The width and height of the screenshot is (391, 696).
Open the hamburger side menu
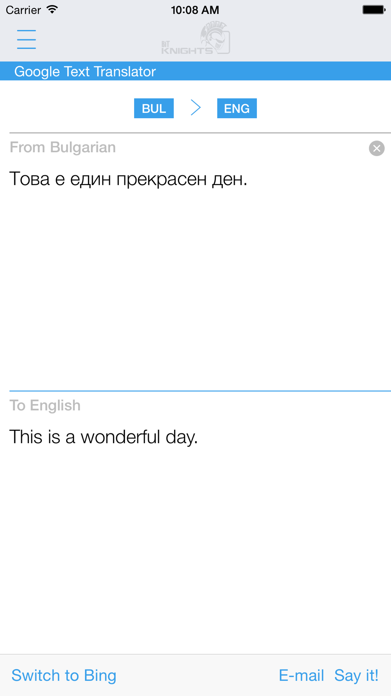tap(27, 40)
